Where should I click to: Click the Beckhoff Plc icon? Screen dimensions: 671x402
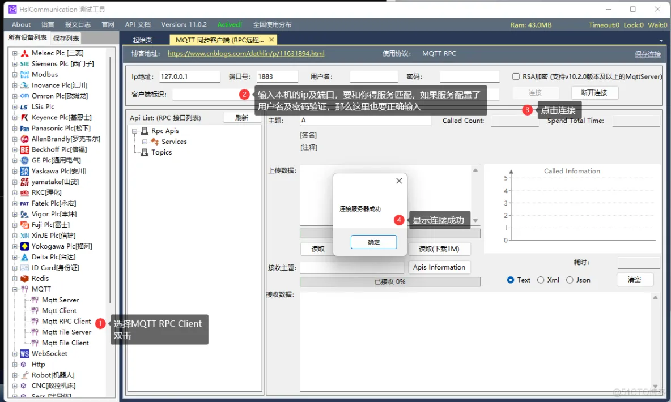[x=25, y=149]
